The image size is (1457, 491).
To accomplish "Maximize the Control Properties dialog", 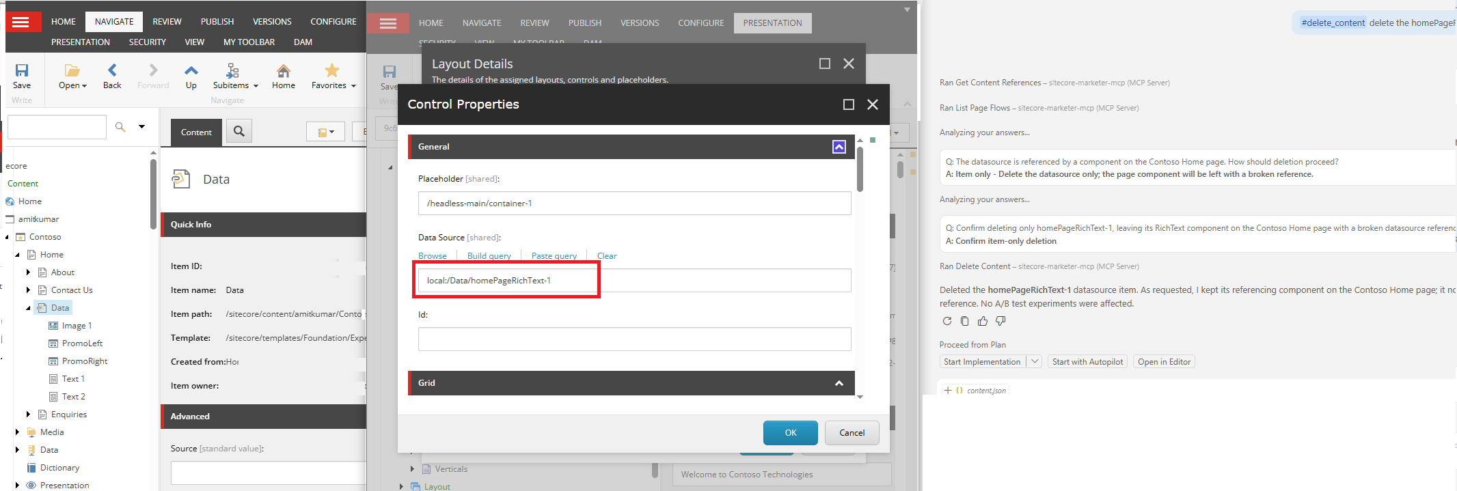I will pos(849,104).
